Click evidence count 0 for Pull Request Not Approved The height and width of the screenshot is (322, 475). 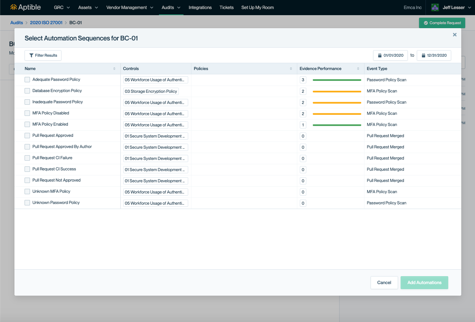tap(303, 181)
